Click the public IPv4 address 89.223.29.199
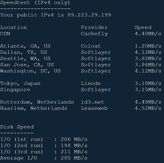The height and width of the screenshot is (163, 164). tap(89, 15)
